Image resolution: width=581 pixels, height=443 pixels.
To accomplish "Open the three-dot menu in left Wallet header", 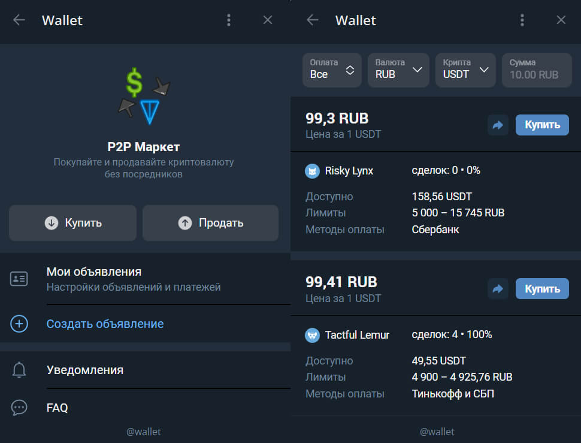I will (x=228, y=20).
